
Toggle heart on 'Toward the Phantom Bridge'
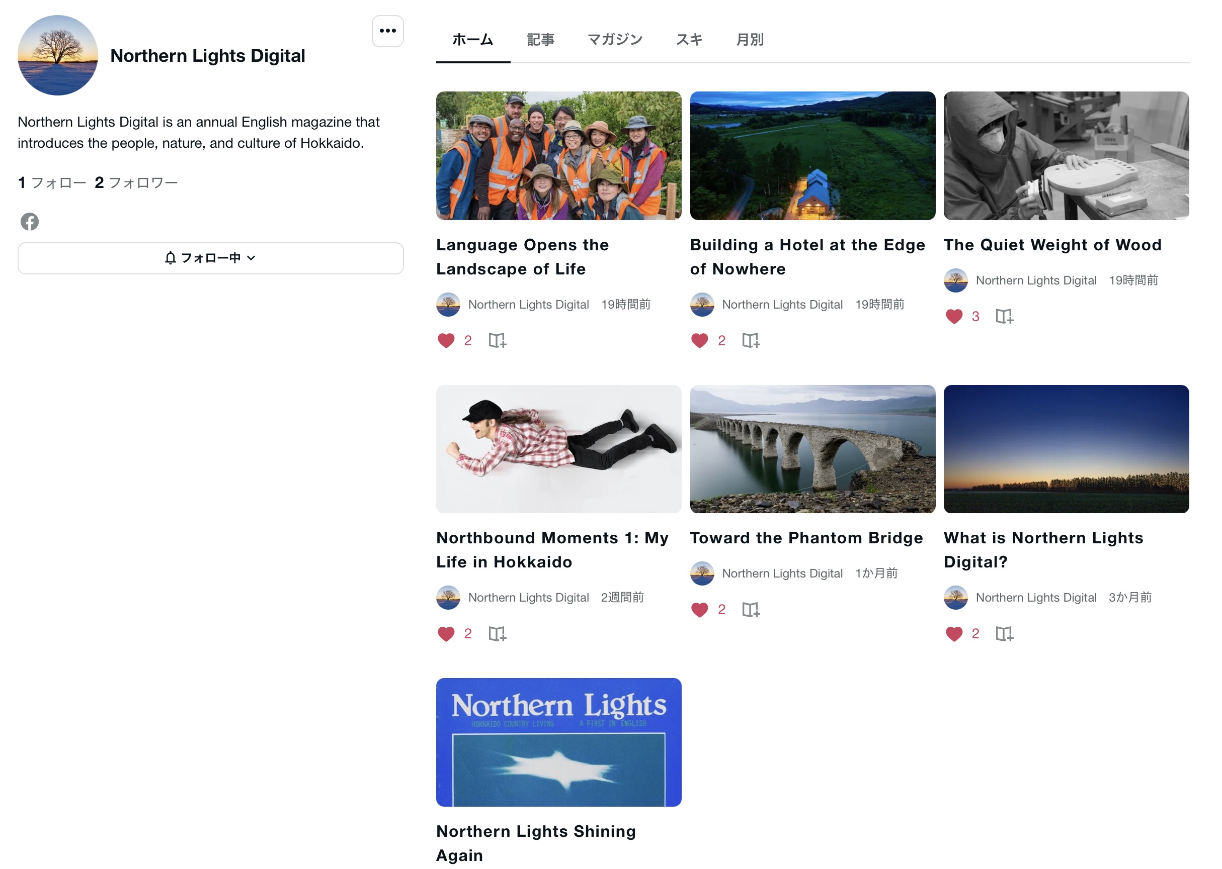coord(699,610)
